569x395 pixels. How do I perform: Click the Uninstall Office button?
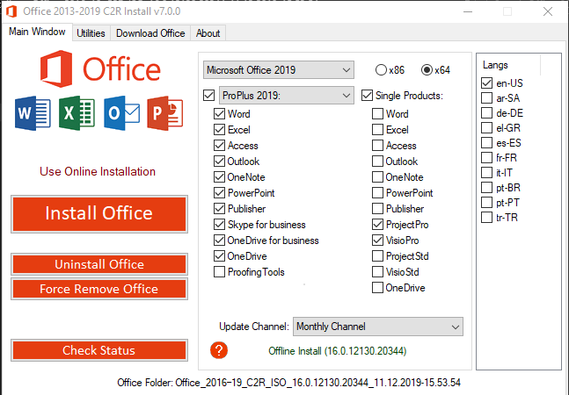click(x=99, y=264)
